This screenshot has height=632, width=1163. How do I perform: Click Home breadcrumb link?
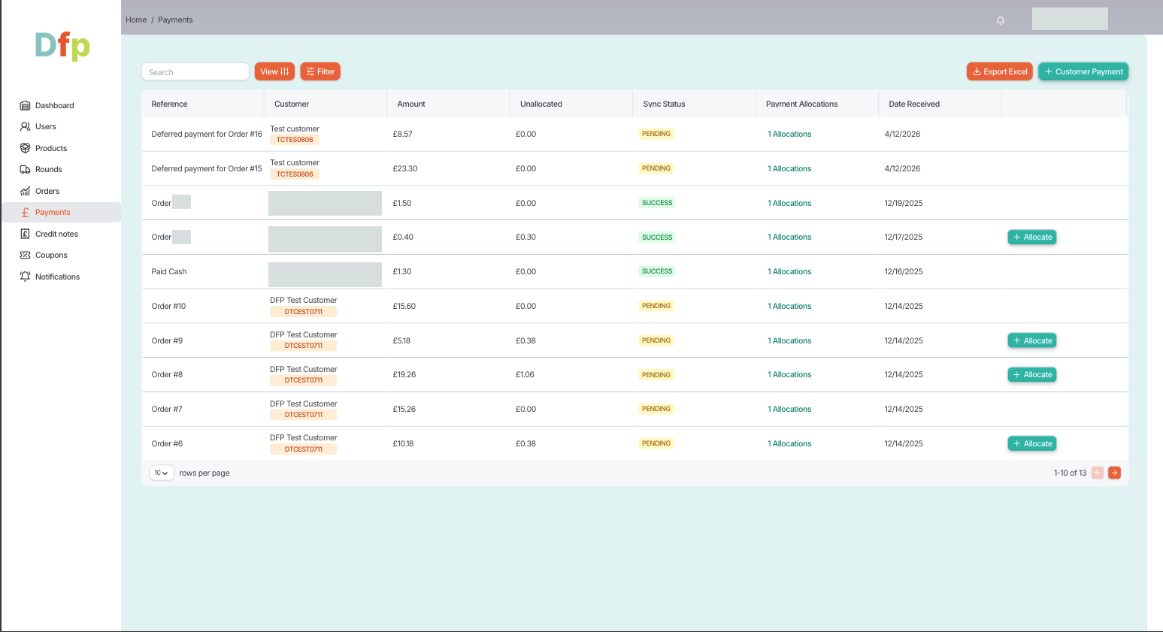[136, 20]
